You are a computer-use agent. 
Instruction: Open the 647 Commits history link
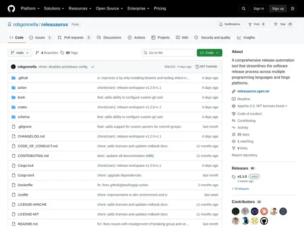coord(206,66)
